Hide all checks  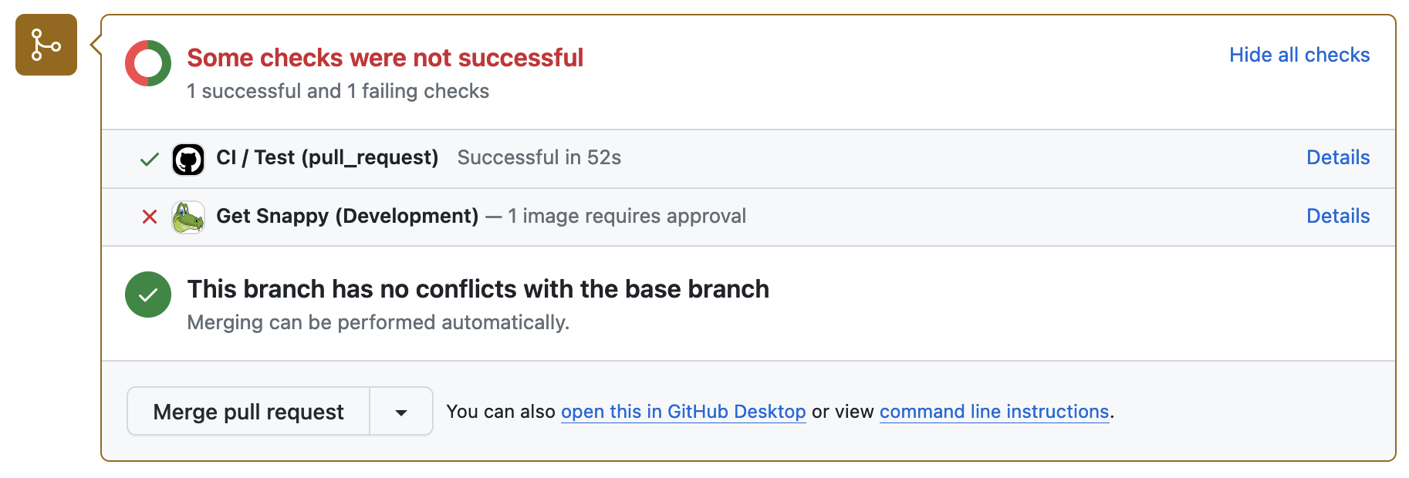(1299, 55)
